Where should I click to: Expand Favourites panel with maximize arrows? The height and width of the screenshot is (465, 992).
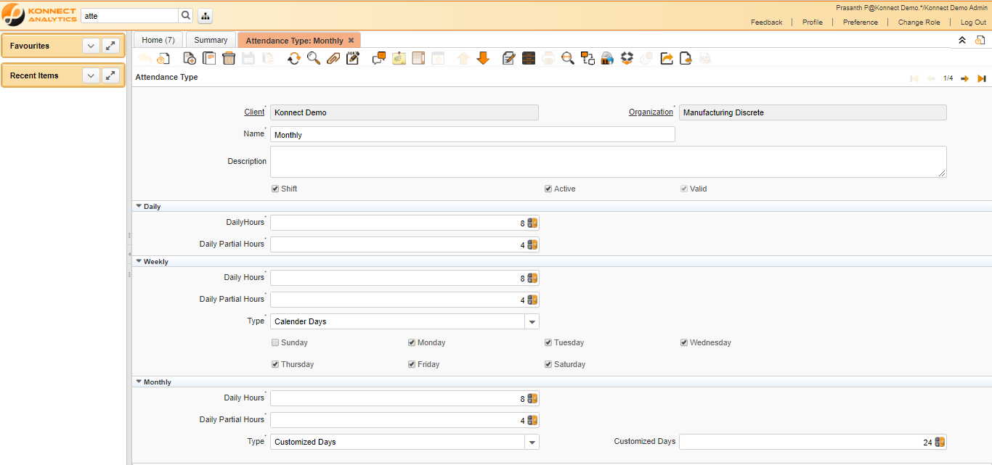110,46
